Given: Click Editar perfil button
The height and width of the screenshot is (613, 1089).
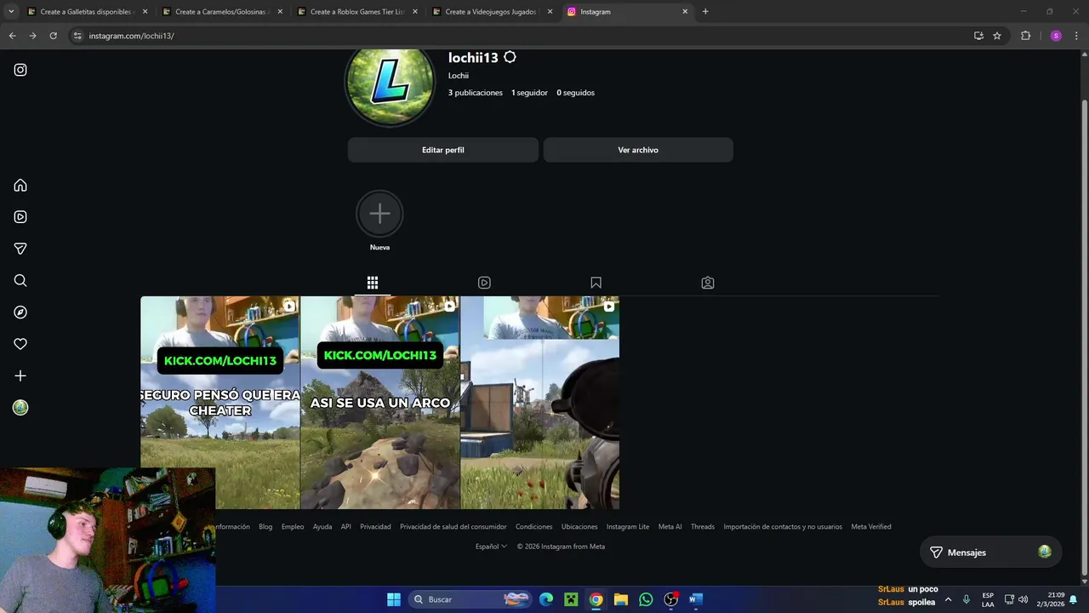Looking at the screenshot, I should pos(443,150).
